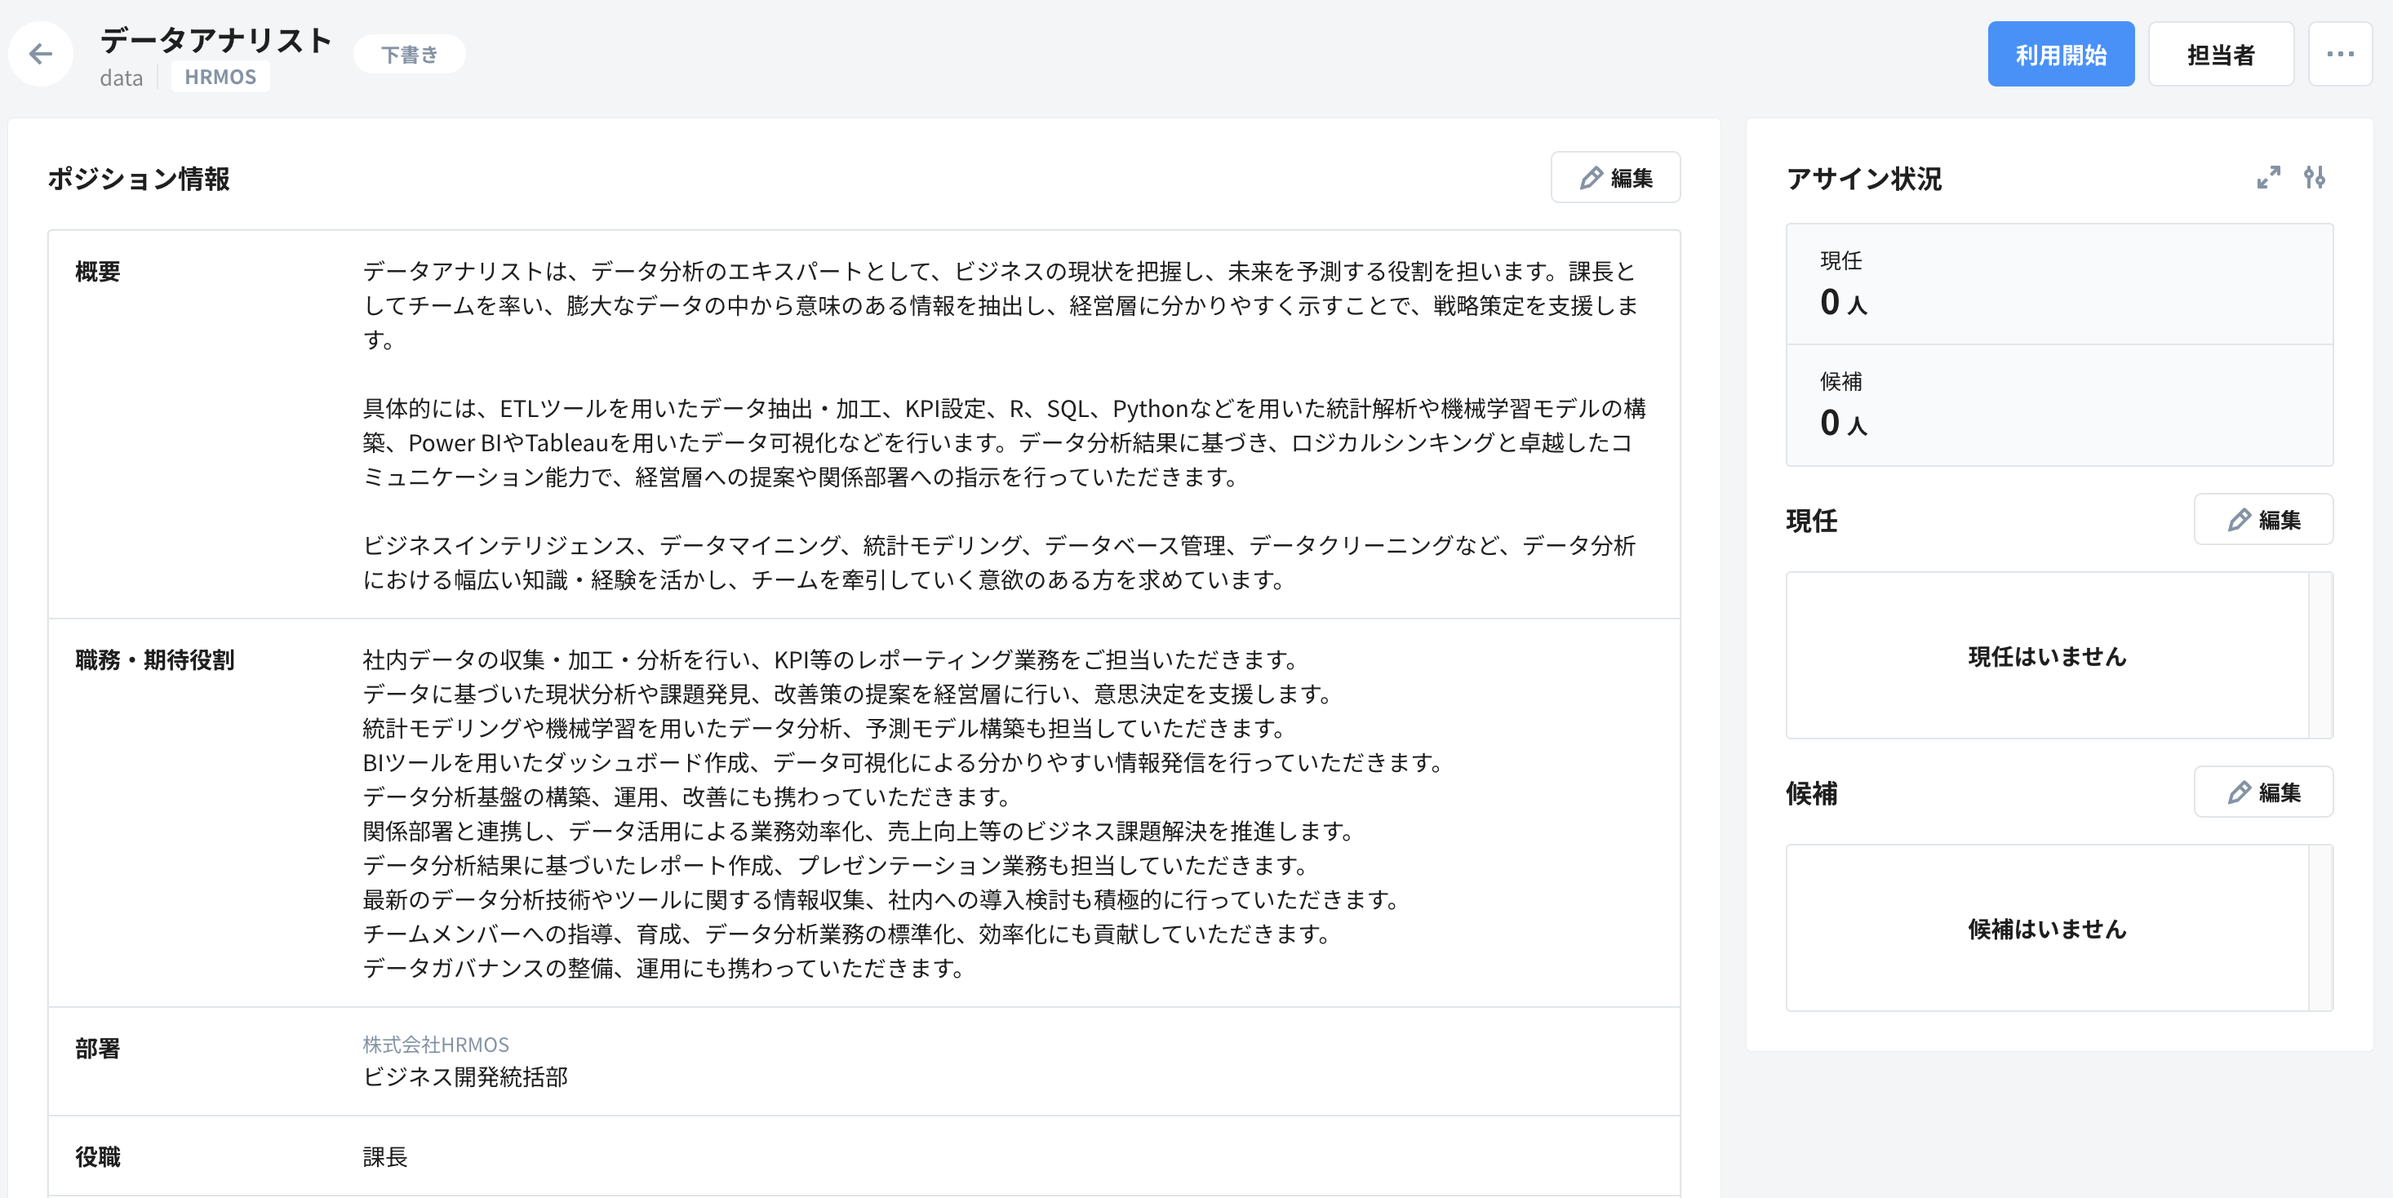
Task: Click the 候補はいません placeholder area
Action: [2046, 930]
